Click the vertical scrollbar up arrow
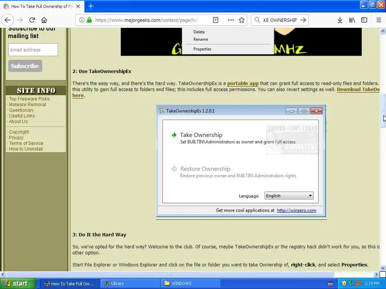Screen dimensions: 386x289 tap(383, 31)
